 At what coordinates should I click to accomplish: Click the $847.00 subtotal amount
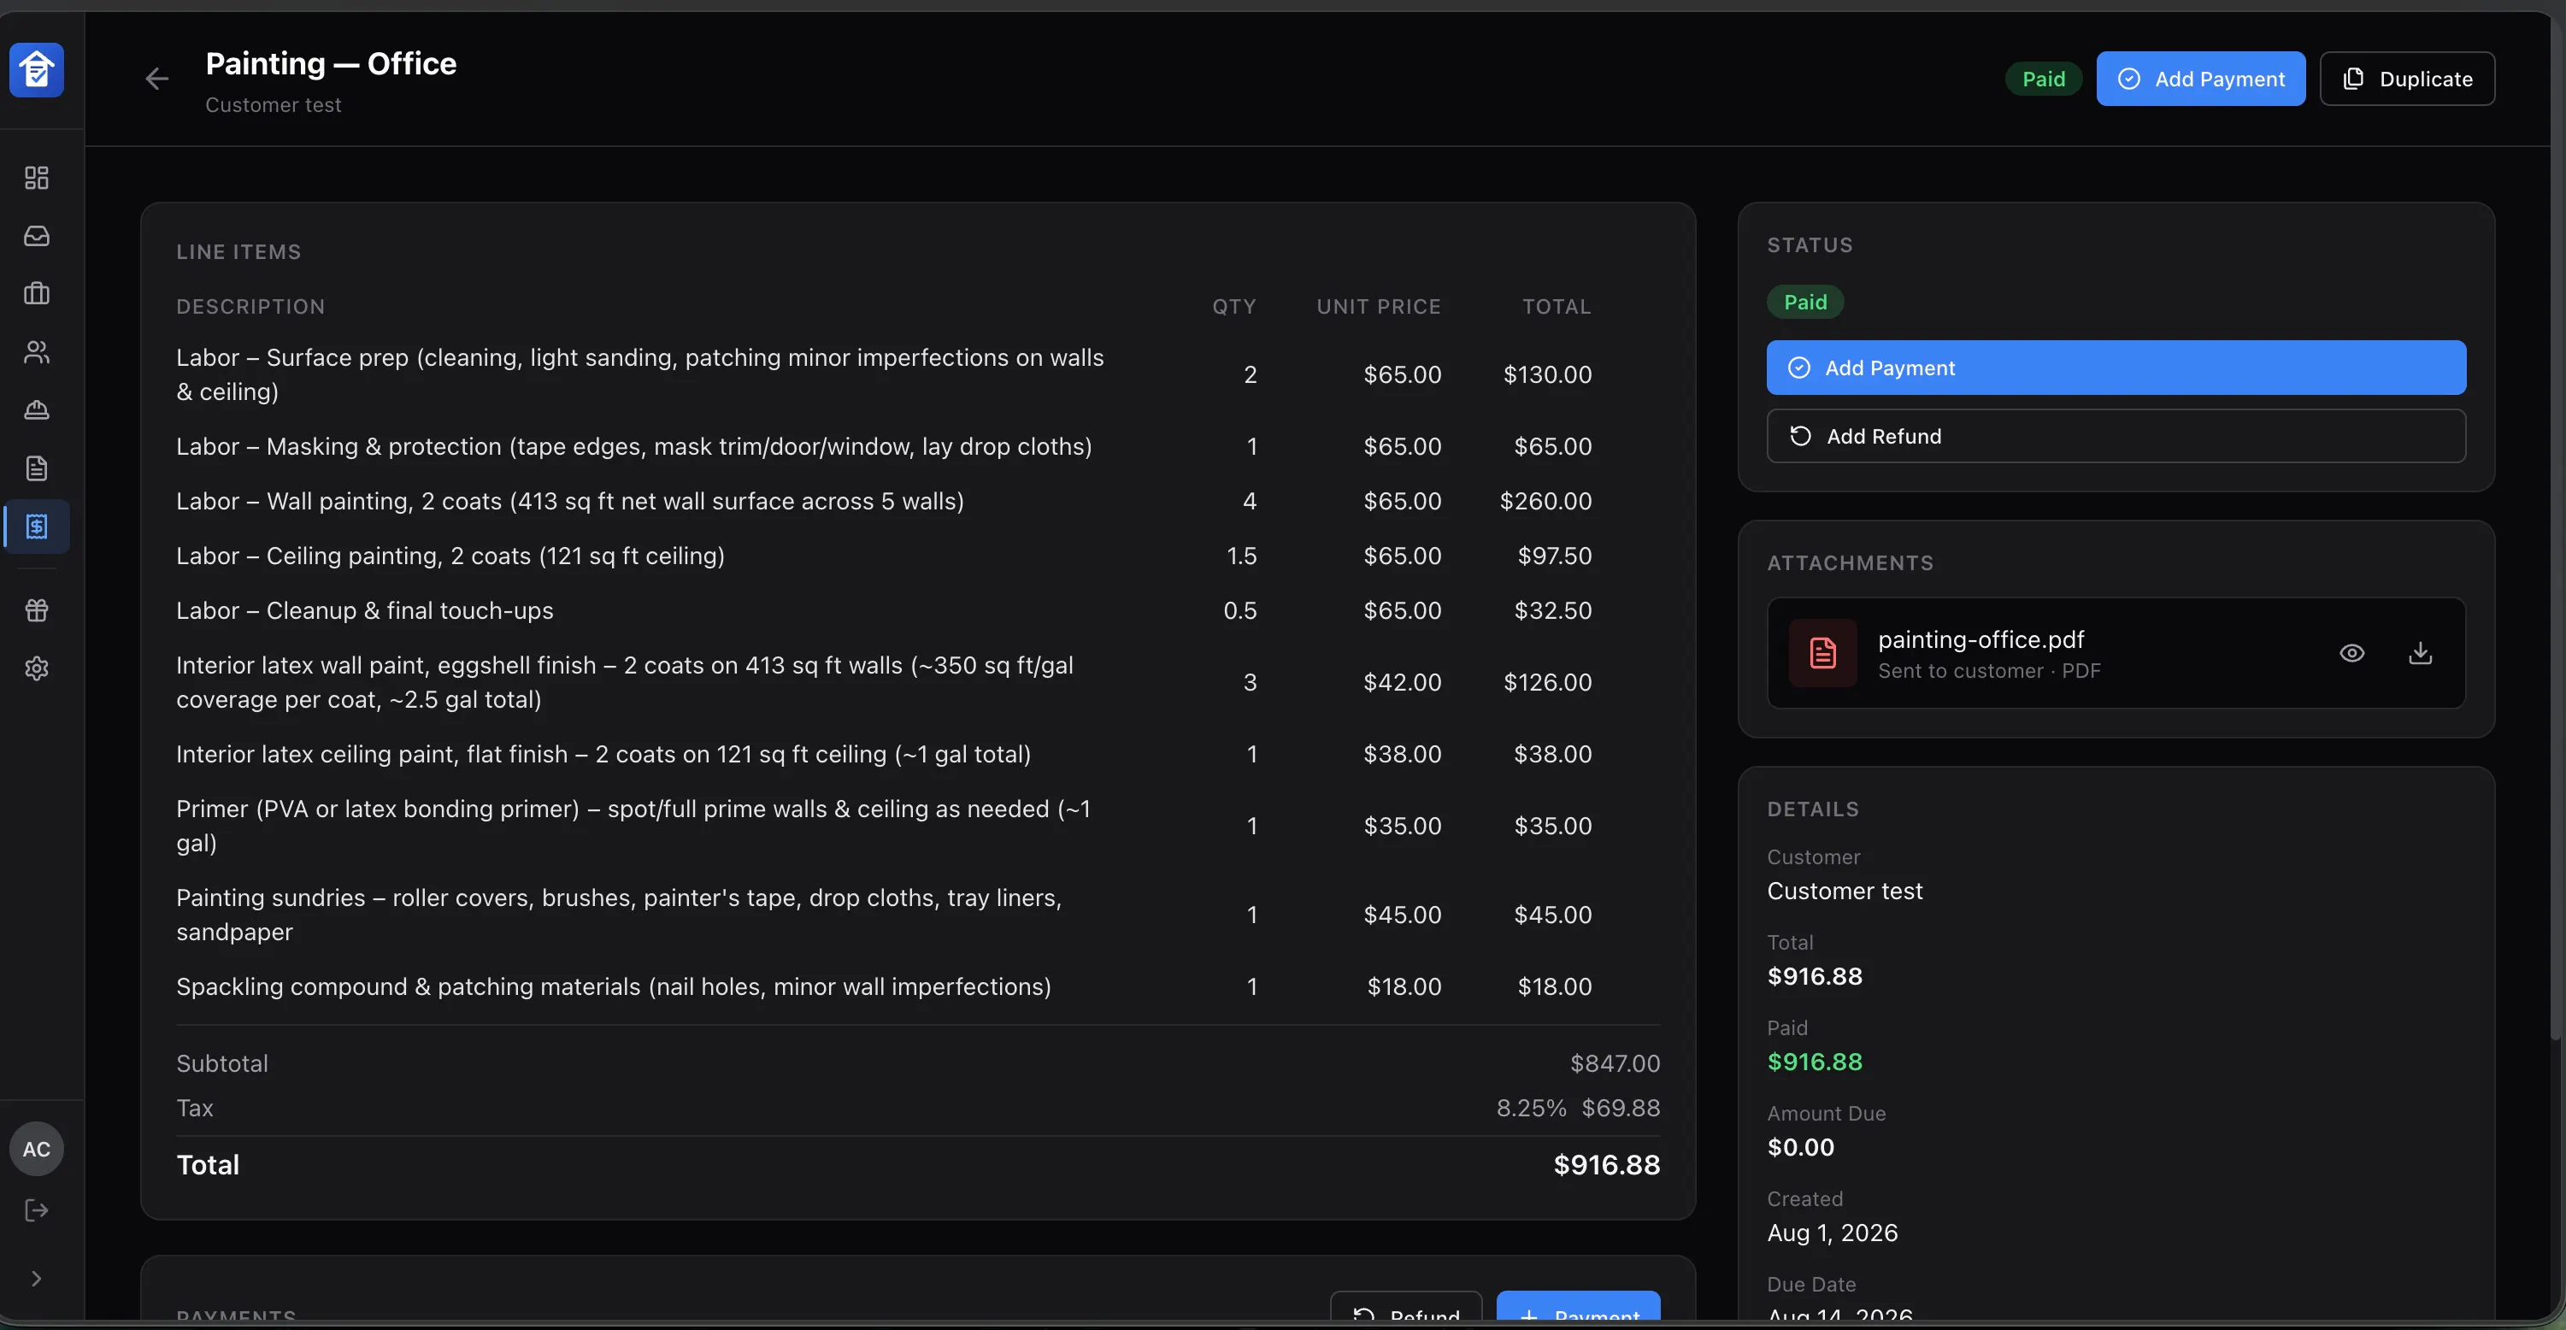1615,1064
